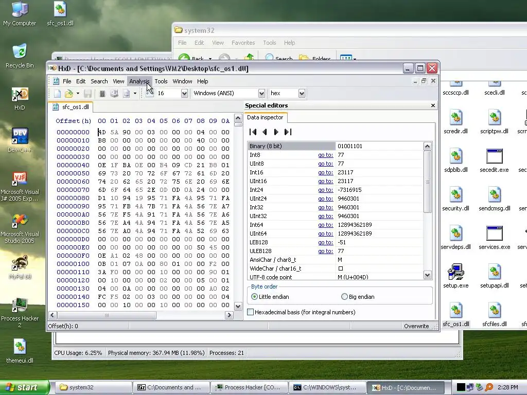Click the down arrow of the hex view scrollbar
This screenshot has height=395, width=527.
coord(238,306)
